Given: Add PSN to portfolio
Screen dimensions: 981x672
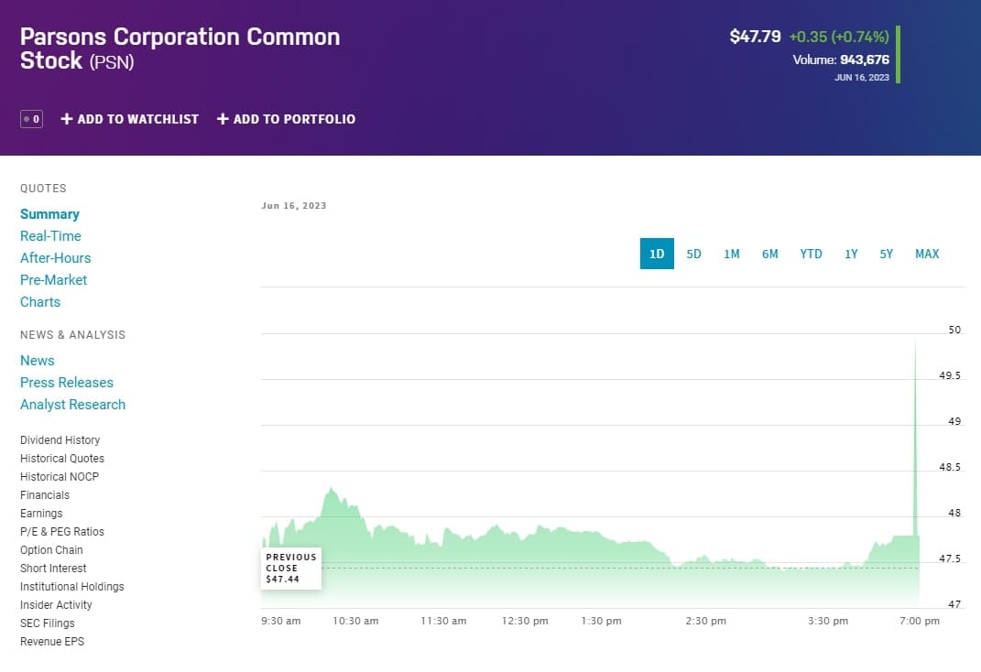Looking at the screenshot, I should tap(286, 119).
